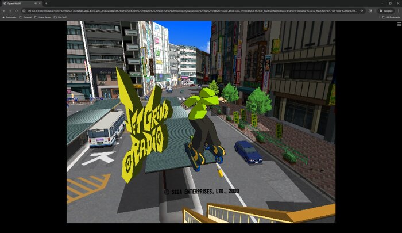Open the All Bookmarks folder

[x=391, y=17]
